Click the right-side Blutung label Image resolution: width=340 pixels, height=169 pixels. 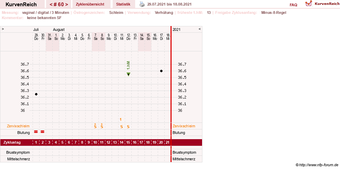click(179, 133)
